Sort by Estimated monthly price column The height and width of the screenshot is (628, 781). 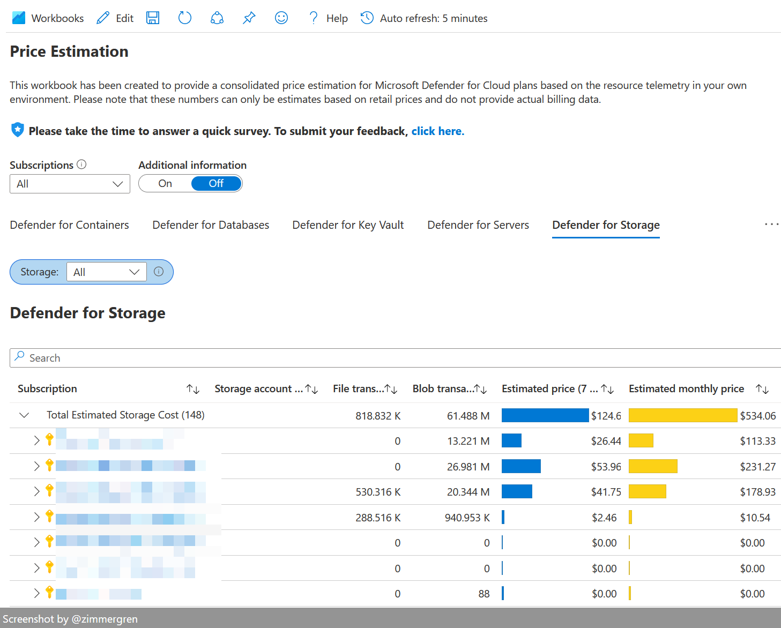tap(762, 388)
